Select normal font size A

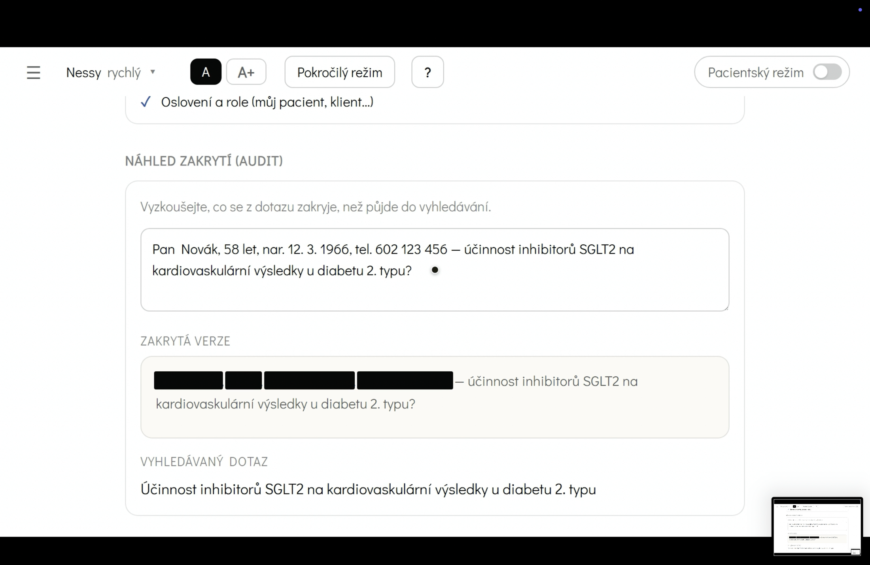pos(206,72)
